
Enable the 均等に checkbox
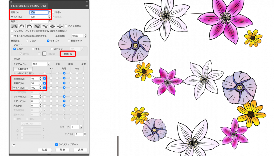[53, 13]
